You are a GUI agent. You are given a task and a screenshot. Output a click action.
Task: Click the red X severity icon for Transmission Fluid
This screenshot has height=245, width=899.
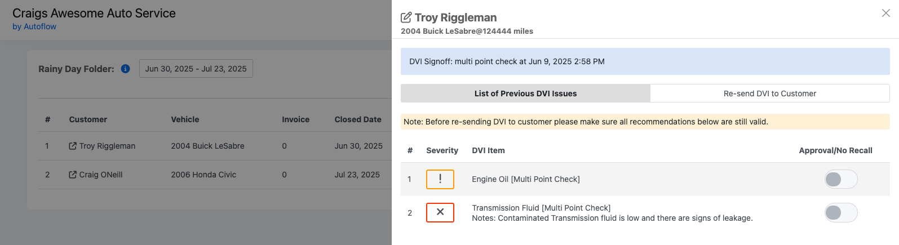440,212
